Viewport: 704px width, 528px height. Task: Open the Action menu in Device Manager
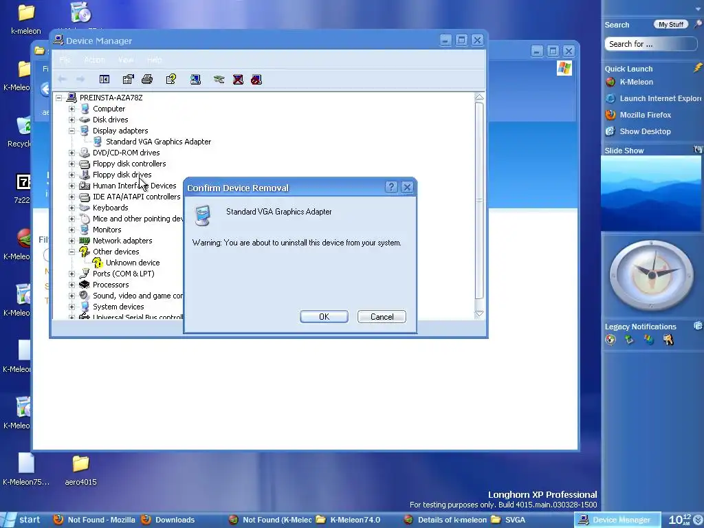(x=94, y=60)
